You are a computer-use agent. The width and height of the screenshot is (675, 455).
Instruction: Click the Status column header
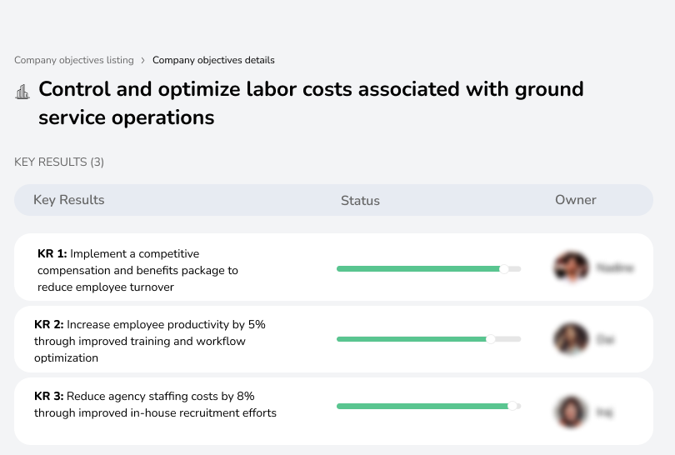360,201
